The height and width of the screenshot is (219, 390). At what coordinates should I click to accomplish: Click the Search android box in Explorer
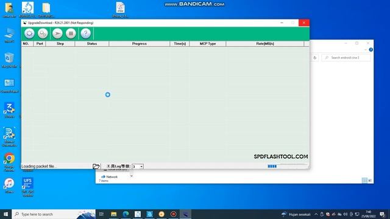[x=346, y=58]
